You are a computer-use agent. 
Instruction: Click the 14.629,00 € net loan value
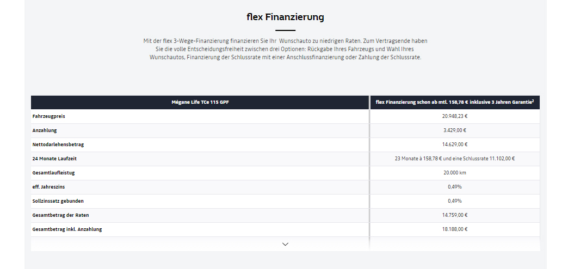455,145
